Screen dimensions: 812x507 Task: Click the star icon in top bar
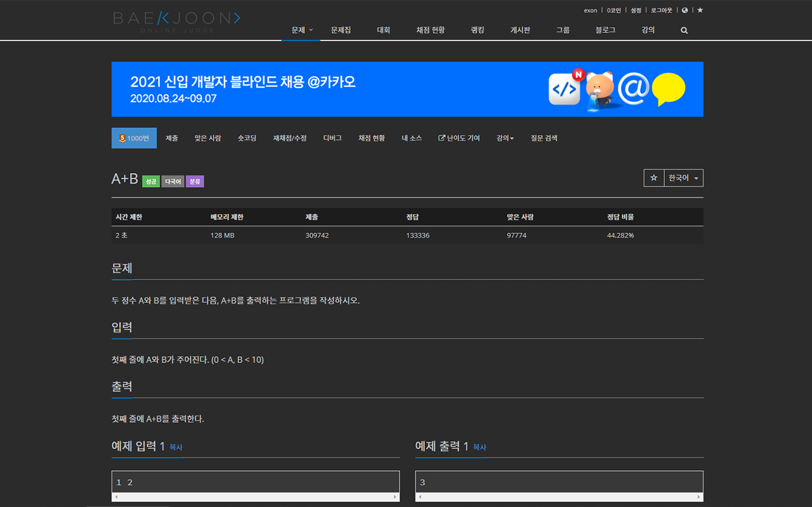click(700, 10)
